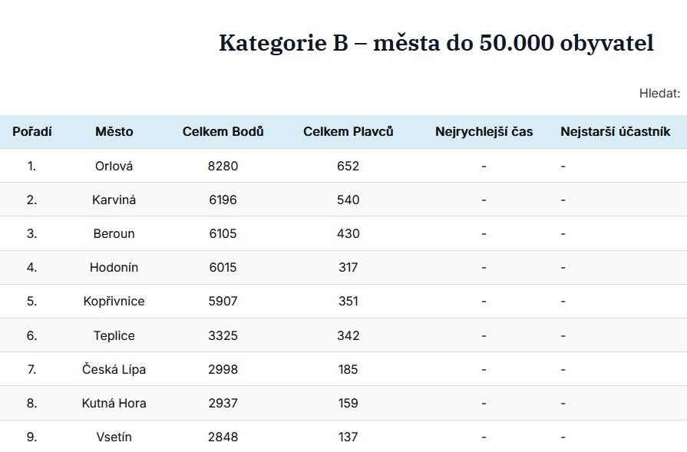Click the page heading Kategorie B
Viewport: 687px width, 452px height.
[x=436, y=43]
